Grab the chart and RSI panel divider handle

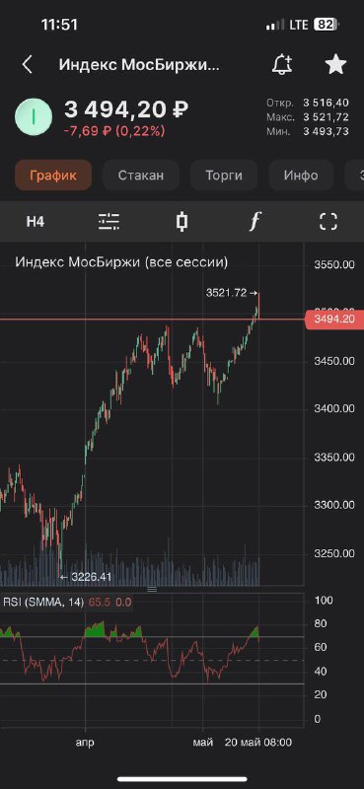pyautogui.click(x=152, y=589)
